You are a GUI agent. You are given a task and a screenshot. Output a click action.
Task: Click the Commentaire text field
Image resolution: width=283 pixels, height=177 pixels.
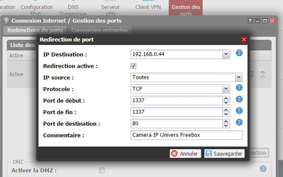click(187, 135)
